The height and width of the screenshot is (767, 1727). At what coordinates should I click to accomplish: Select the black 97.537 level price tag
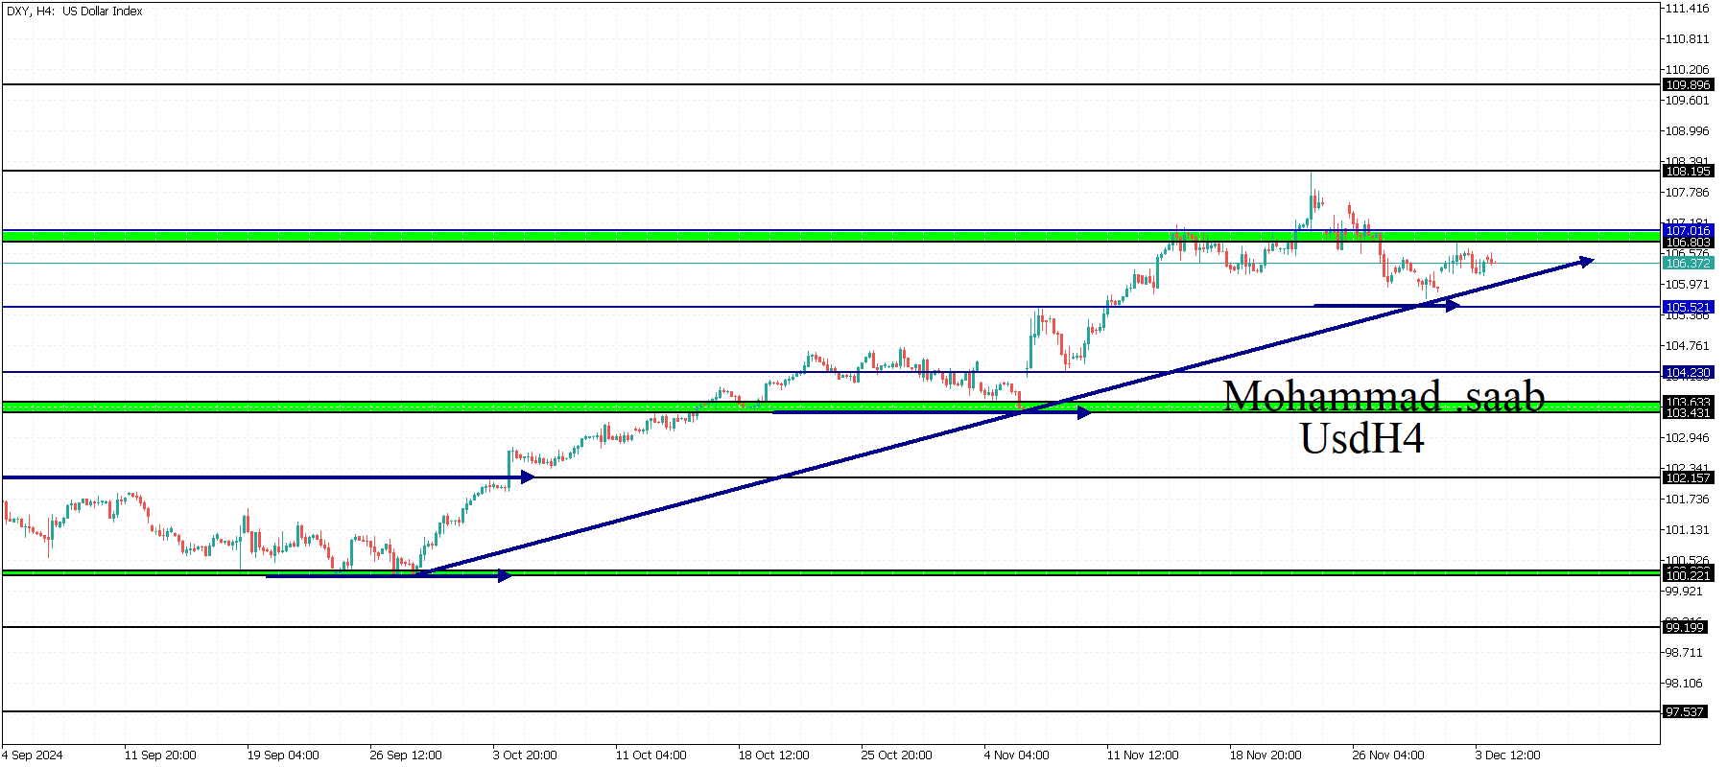[x=1685, y=712]
